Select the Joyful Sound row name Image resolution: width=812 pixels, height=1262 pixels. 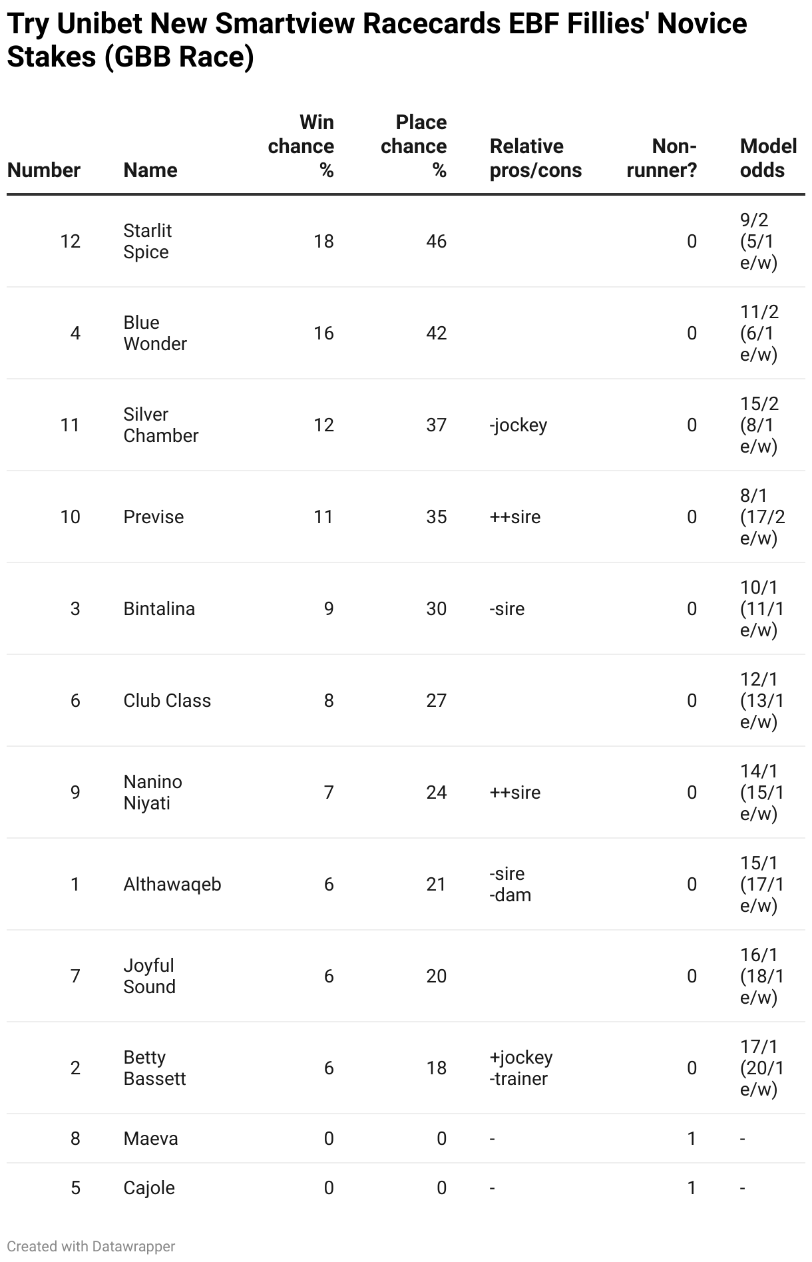click(149, 976)
